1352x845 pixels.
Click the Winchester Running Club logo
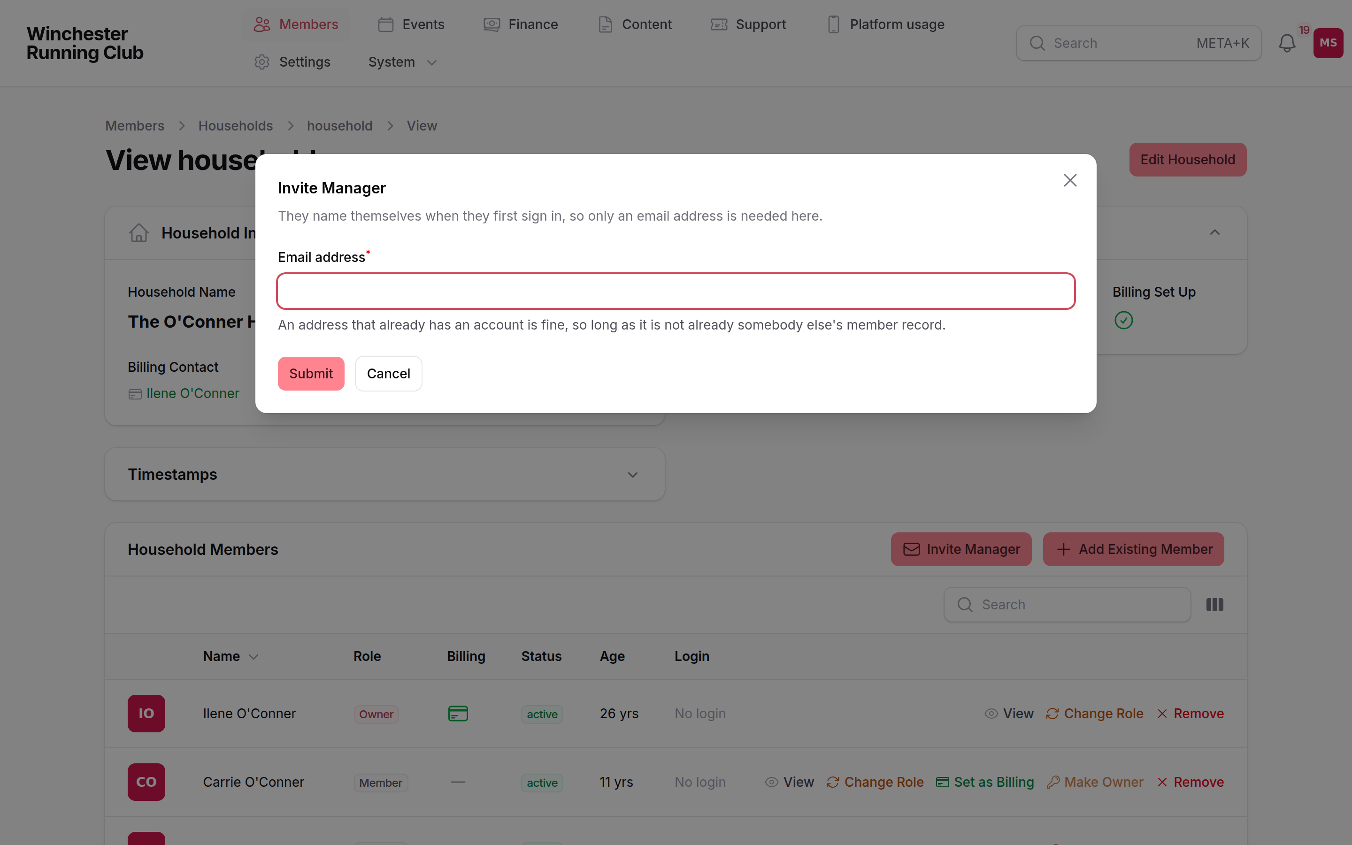point(85,43)
